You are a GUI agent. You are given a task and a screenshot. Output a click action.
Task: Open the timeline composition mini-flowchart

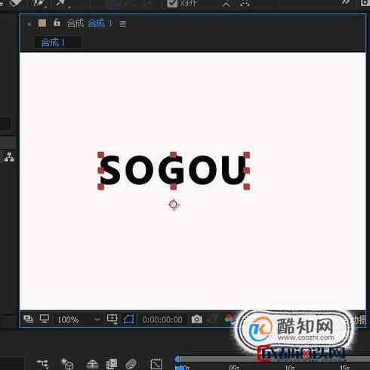click(x=42, y=364)
